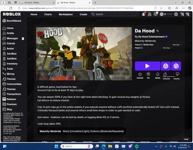Toggle the browser bookmark star in address bar
The height and width of the screenshot is (150, 193).
(x=161, y=8)
